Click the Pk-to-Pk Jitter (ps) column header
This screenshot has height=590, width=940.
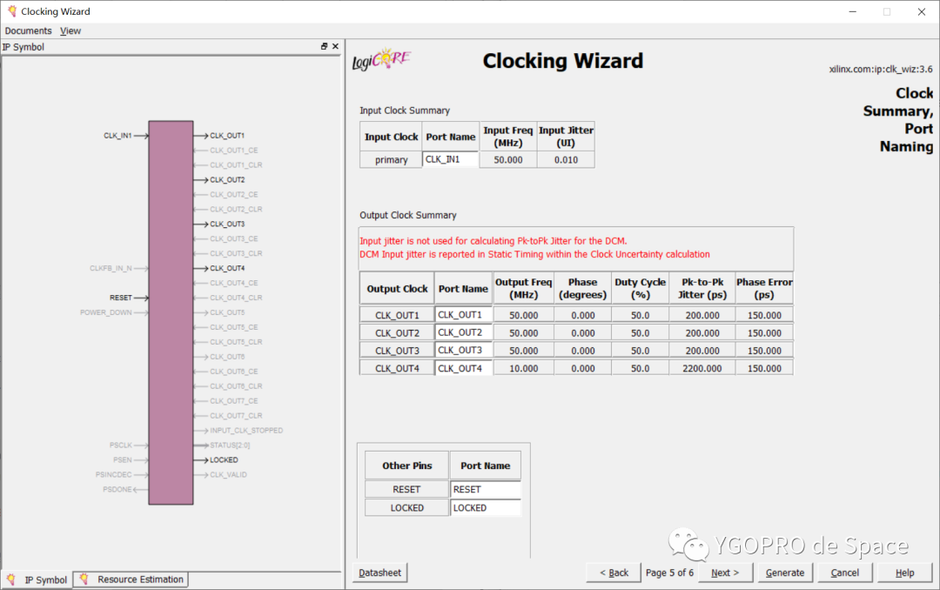click(x=702, y=288)
